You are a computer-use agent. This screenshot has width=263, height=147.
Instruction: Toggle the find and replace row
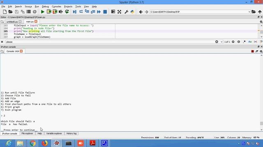261,42
